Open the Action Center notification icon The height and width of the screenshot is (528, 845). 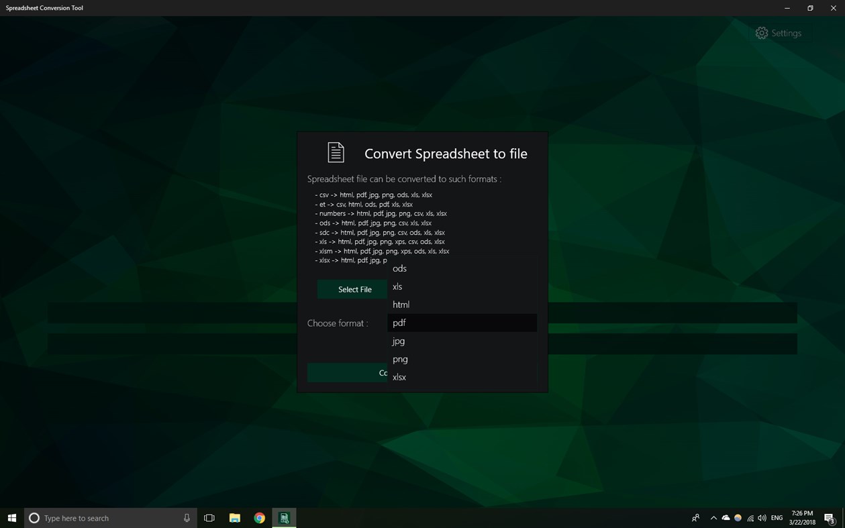point(829,517)
